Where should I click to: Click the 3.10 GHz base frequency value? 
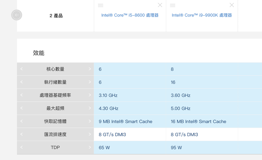pyautogui.click(x=108, y=95)
